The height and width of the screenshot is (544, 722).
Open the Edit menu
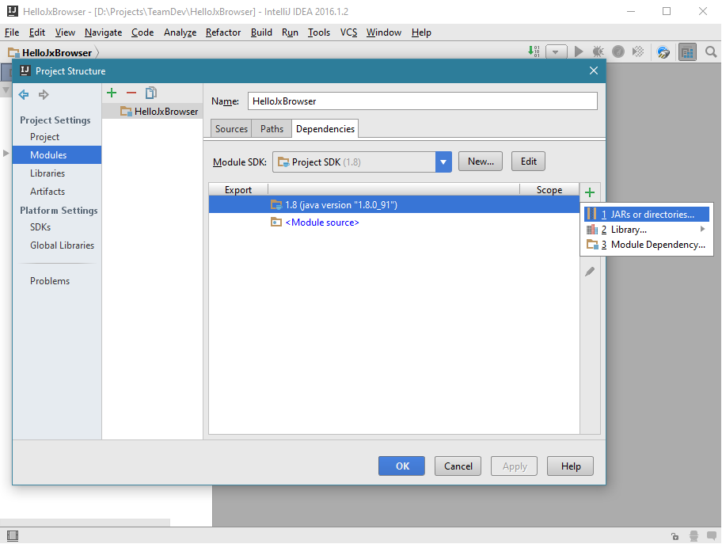pos(37,32)
